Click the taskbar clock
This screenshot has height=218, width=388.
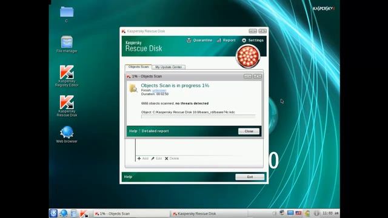pyautogui.click(x=330, y=213)
